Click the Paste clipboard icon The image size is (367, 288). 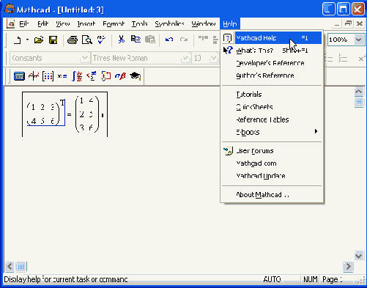pos(150,40)
